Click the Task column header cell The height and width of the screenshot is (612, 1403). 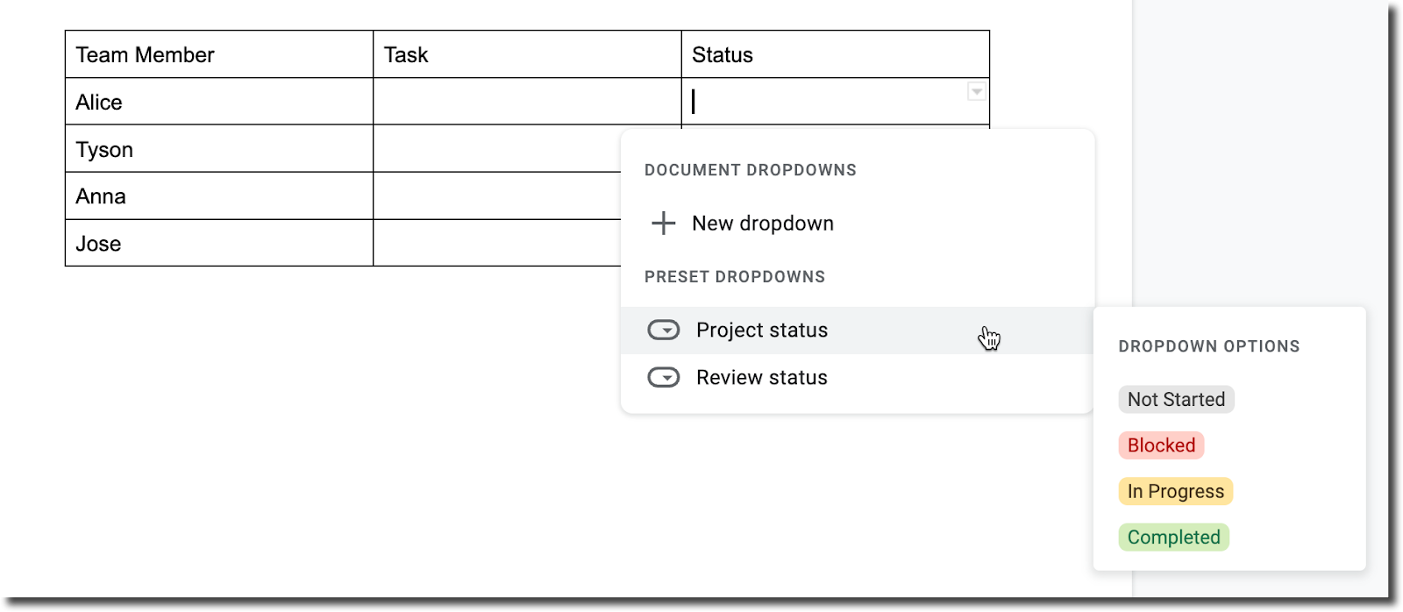[x=527, y=55]
